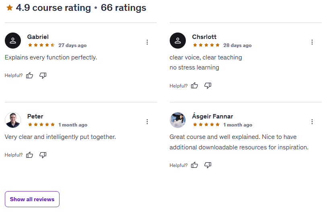The image size is (327, 212).
Task: Mark Chsrlott's review as helpful
Action: 194,86
